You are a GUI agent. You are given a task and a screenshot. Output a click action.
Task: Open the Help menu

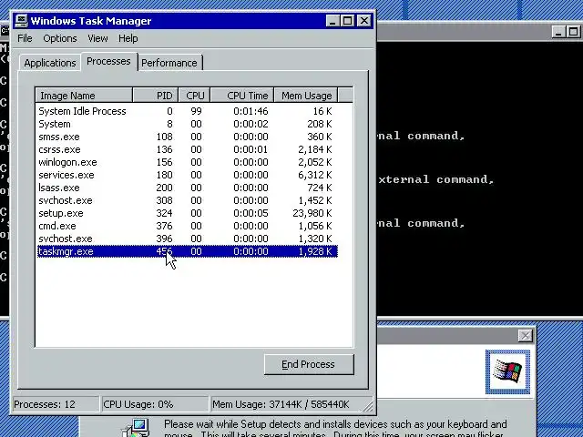coord(128,38)
